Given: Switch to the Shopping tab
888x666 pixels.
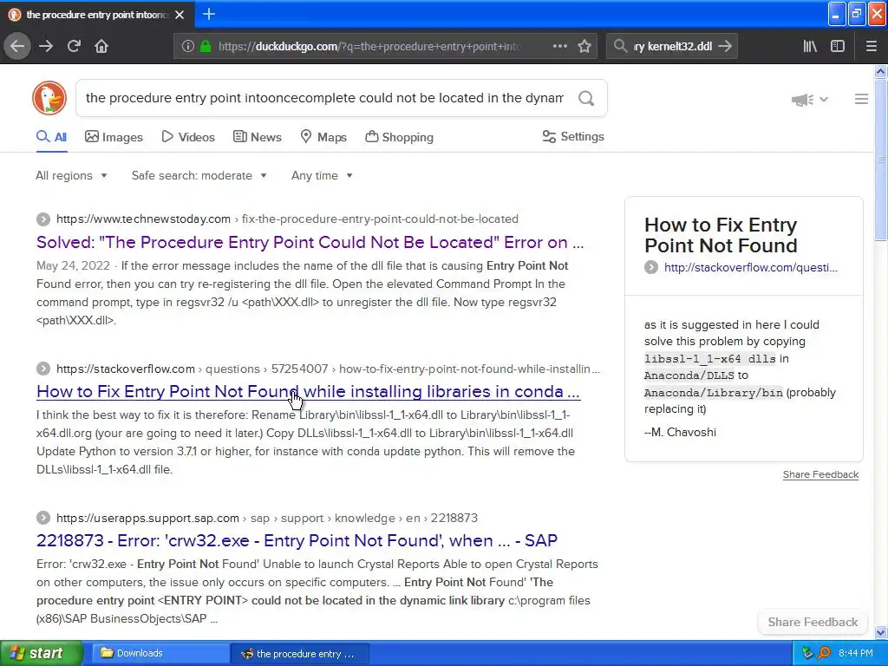Looking at the screenshot, I should [x=399, y=137].
